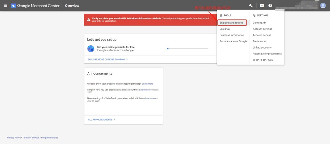Open SFTP / FTP / GCS settings
This screenshot has height=144, width=330.
[x=263, y=60]
